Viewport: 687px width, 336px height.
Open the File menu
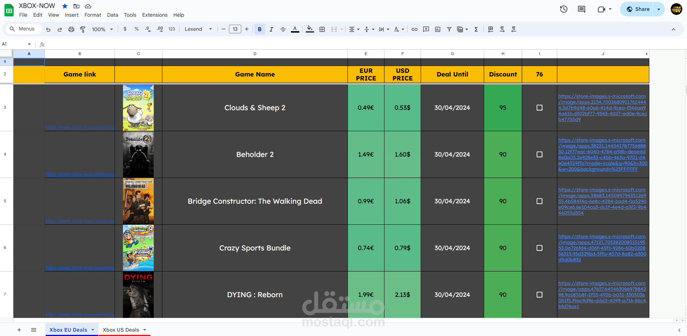23,15
